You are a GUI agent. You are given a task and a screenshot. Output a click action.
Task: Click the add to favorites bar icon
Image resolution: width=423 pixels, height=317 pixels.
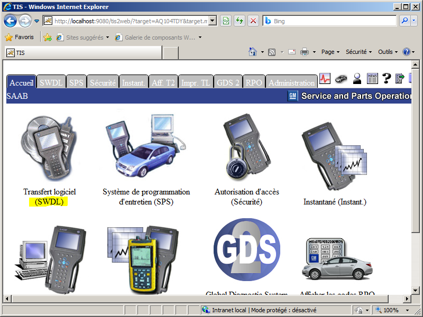[48, 37]
